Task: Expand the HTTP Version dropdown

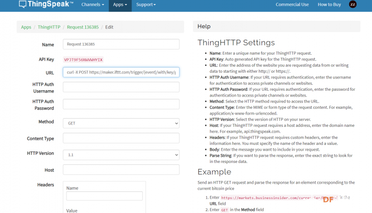Action: pos(121,155)
